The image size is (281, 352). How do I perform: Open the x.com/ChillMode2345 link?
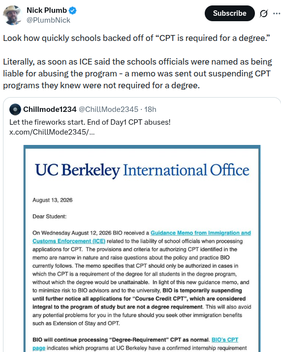click(52, 132)
